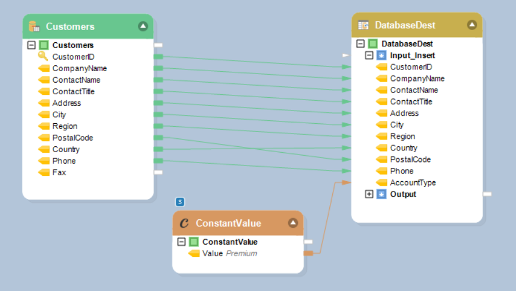516x291 pixels.
Task: Click the unmapped output port beside Fax
Action: pos(158,172)
